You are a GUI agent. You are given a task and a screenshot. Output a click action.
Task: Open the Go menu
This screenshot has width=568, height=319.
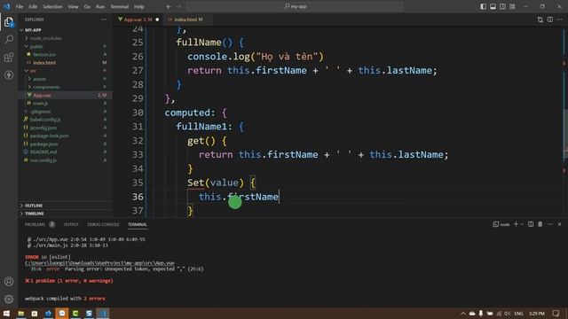pyautogui.click(x=87, y=6)
